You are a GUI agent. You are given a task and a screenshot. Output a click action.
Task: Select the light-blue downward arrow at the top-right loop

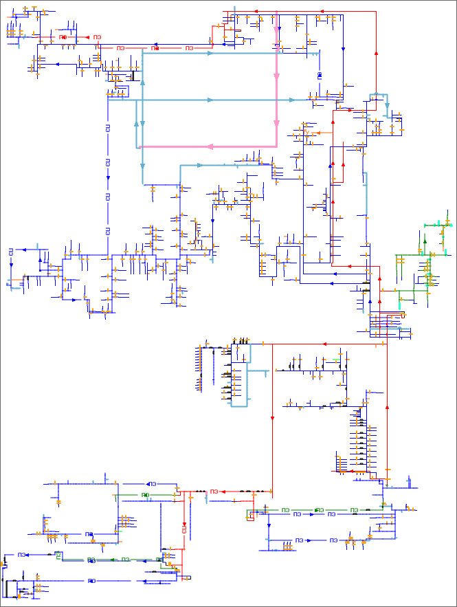click(388, 106)
